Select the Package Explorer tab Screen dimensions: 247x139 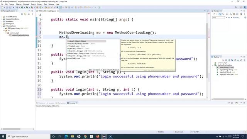click(9, 11)
